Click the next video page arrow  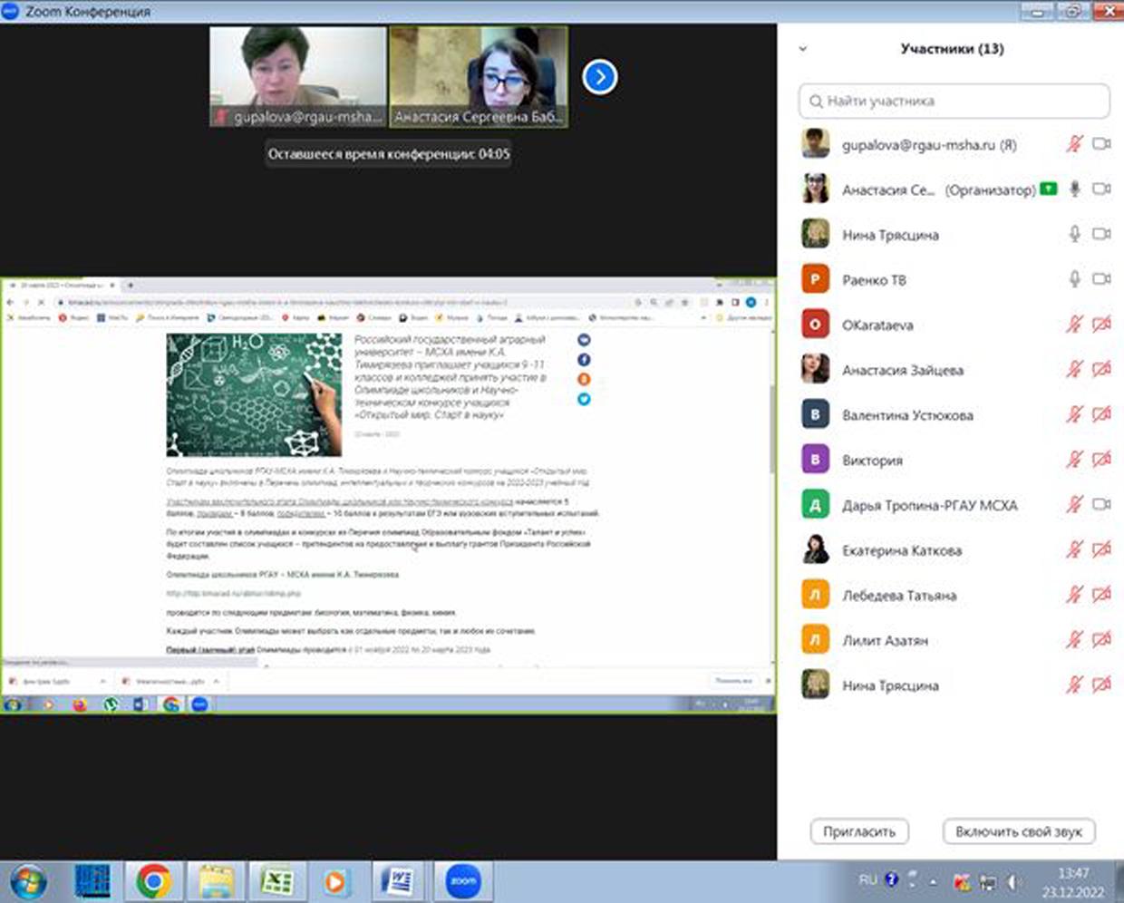coord(599,77)
